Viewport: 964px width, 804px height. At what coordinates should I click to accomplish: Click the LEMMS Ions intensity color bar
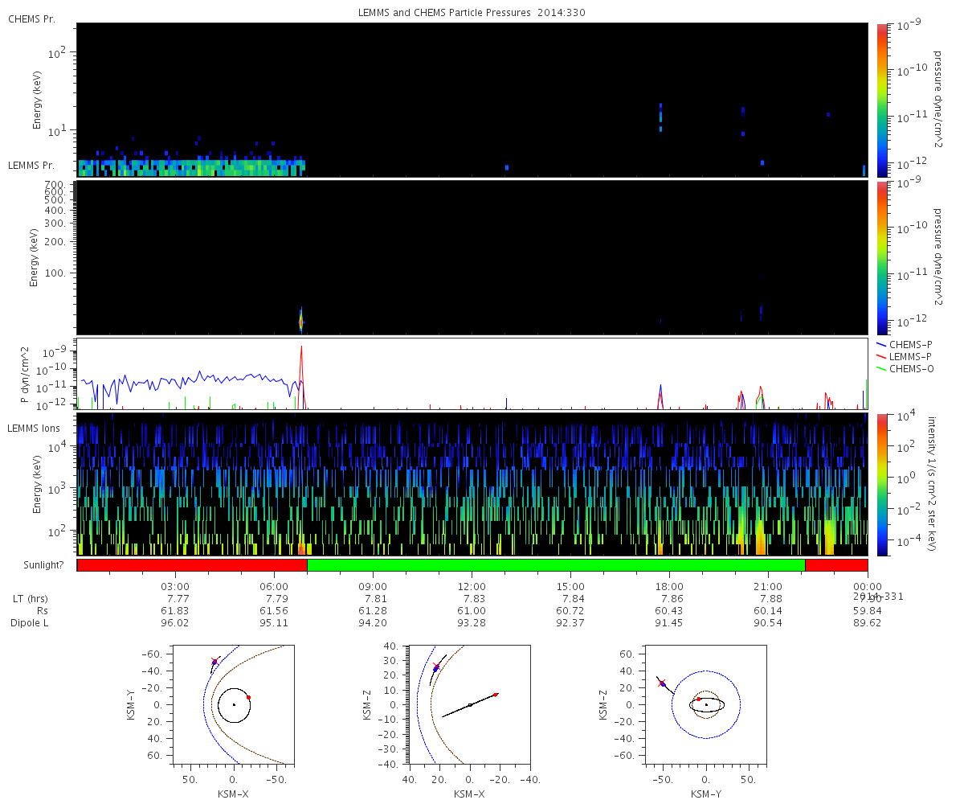881,484
